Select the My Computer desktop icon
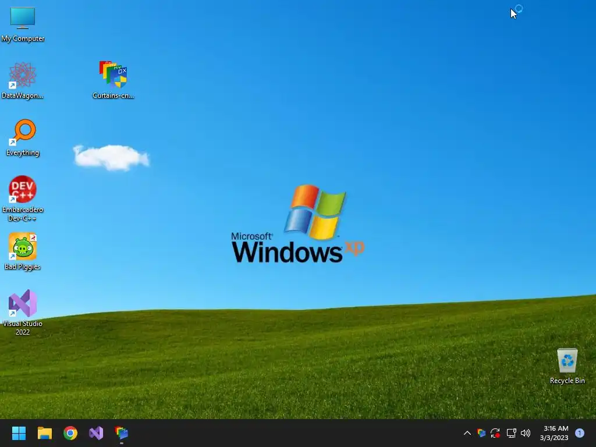Screen dimensions: 596x447 [x=23, y=24]
